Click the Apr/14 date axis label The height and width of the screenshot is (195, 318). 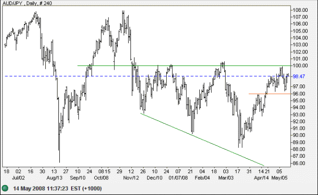click(x=261, y=178)
